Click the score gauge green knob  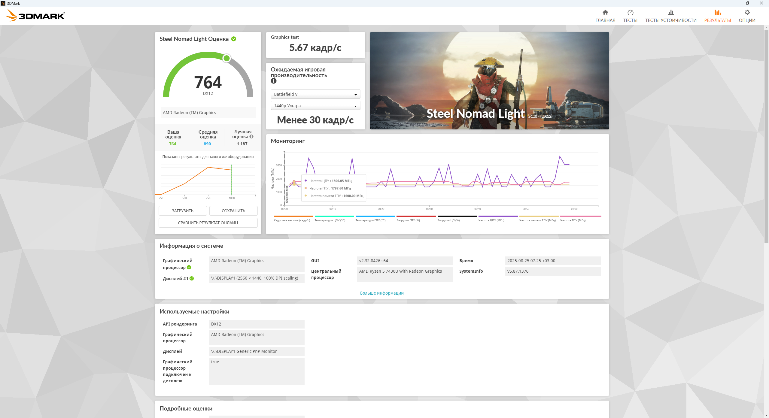227,58
